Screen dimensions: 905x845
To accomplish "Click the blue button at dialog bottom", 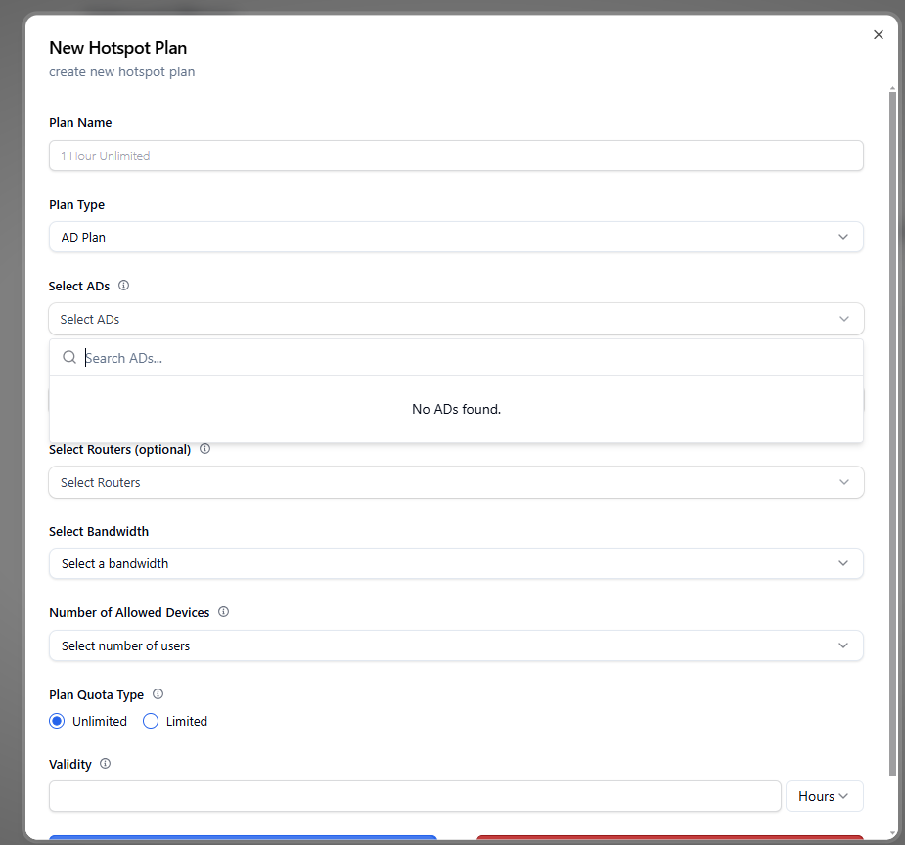I will 243,838.
